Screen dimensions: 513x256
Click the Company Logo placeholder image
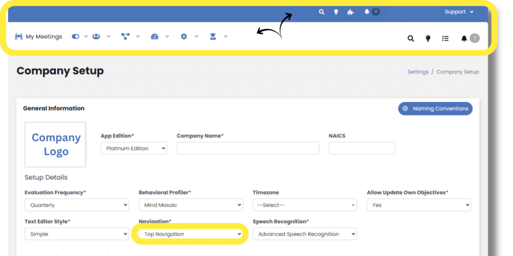tap(56, 144)
